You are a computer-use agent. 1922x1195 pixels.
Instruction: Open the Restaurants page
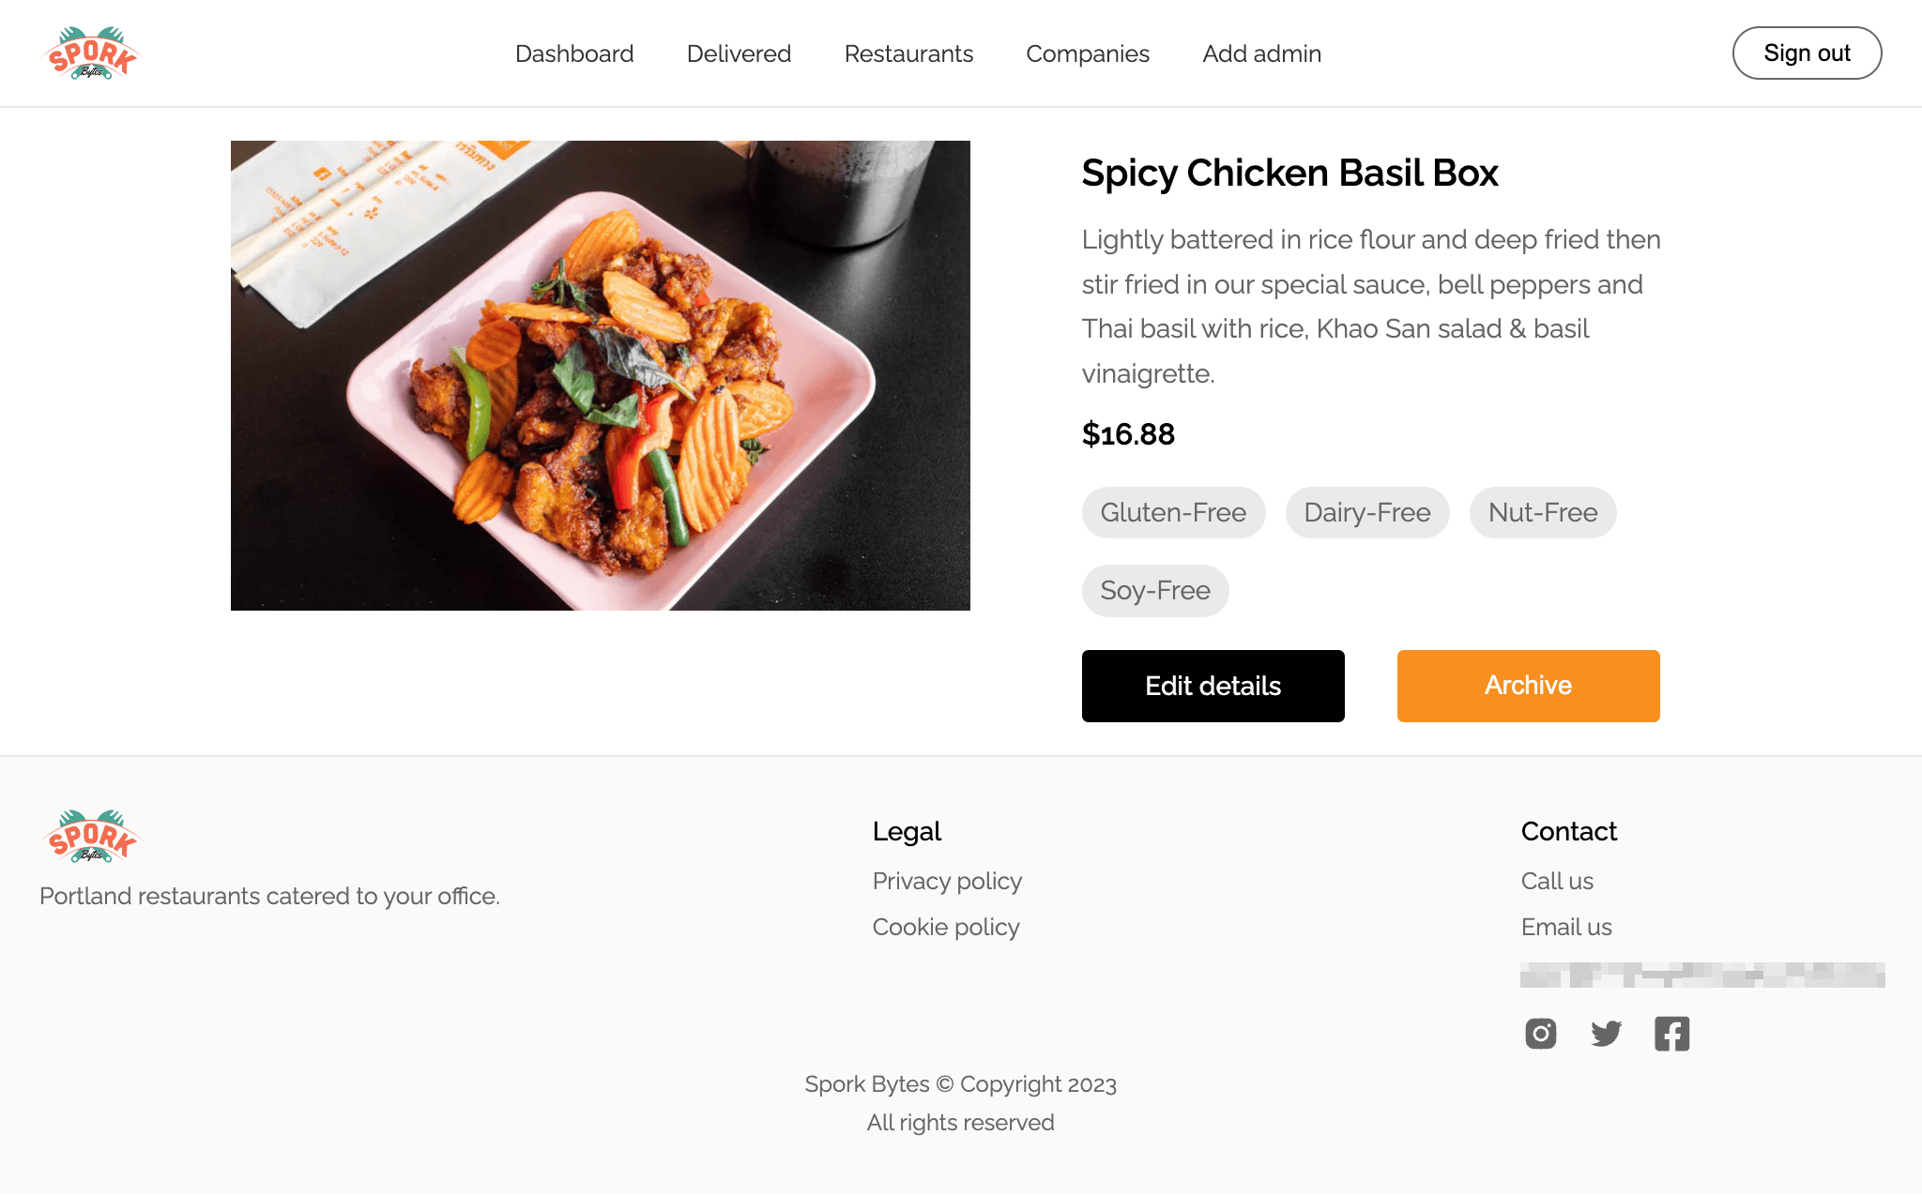coord(908,53)
